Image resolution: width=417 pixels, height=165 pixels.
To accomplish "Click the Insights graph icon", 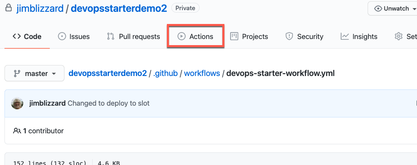I will pos(345,36).
